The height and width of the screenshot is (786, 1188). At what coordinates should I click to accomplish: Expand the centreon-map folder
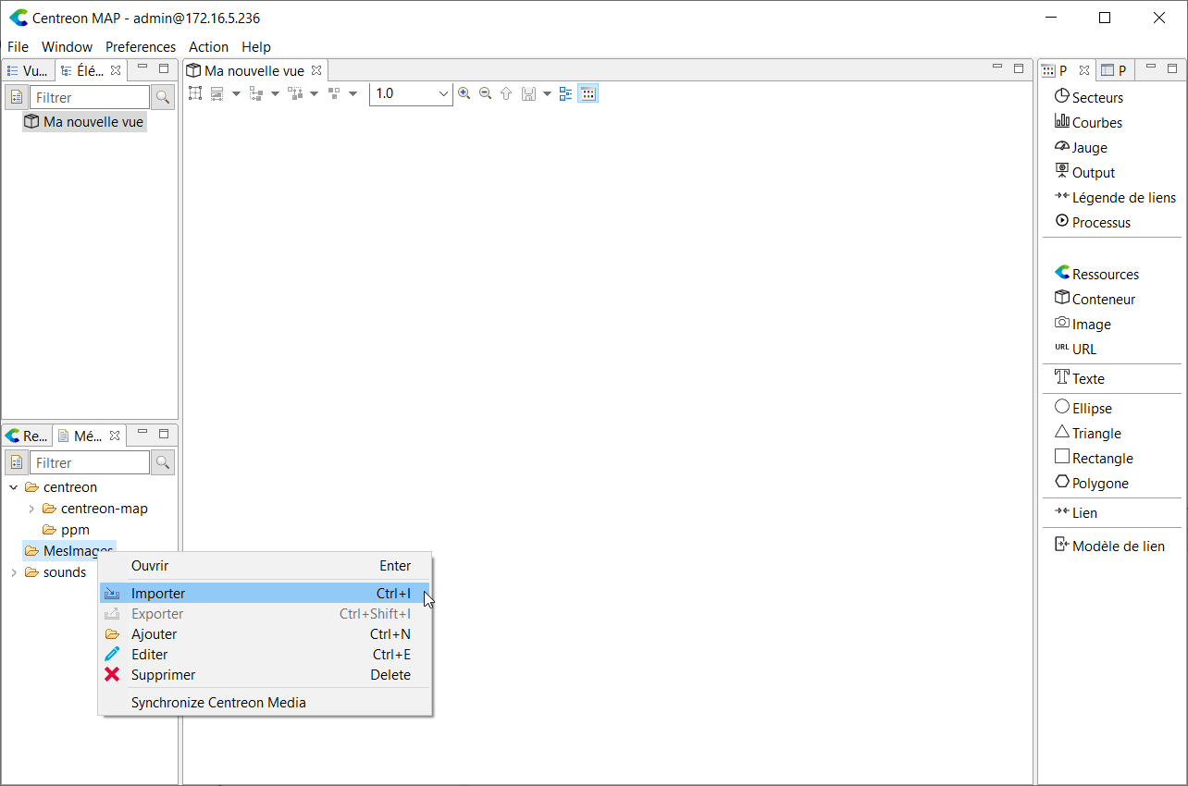[x=31, y=509]
